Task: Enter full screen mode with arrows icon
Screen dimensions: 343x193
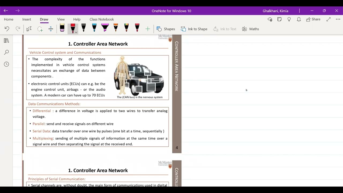Action: [329, 19]
